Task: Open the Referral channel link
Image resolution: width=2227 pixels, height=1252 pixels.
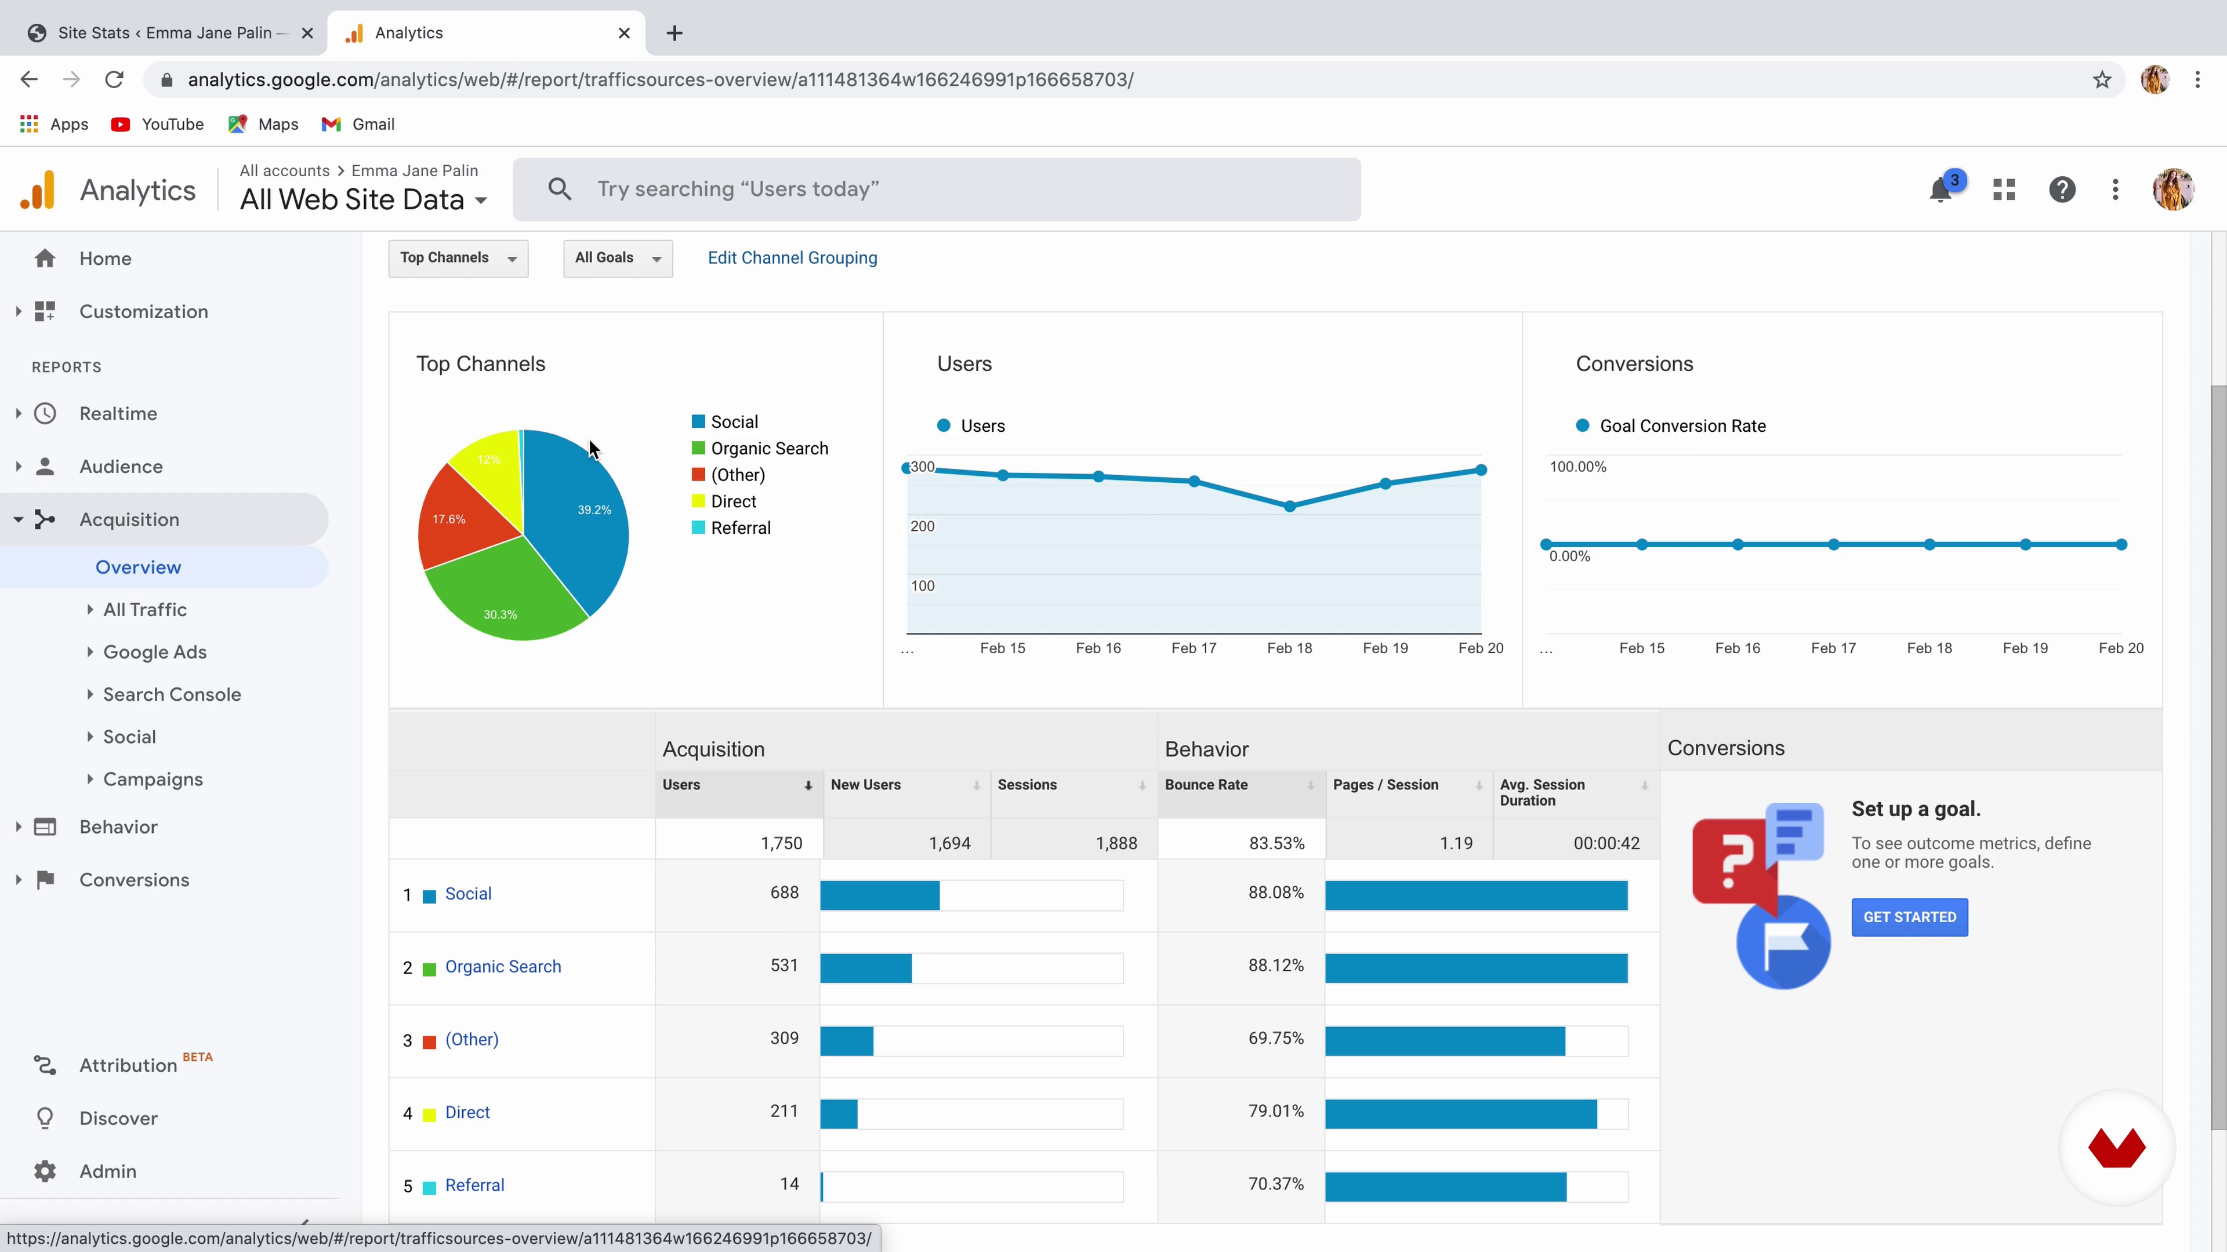Action: 474,1185
